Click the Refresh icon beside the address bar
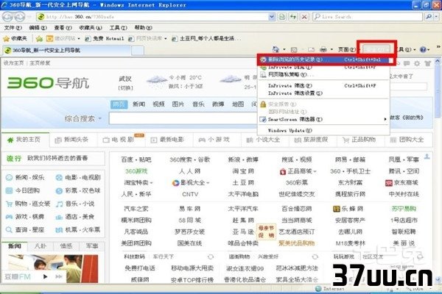This screenshot has width=442, height=294. 293,17
